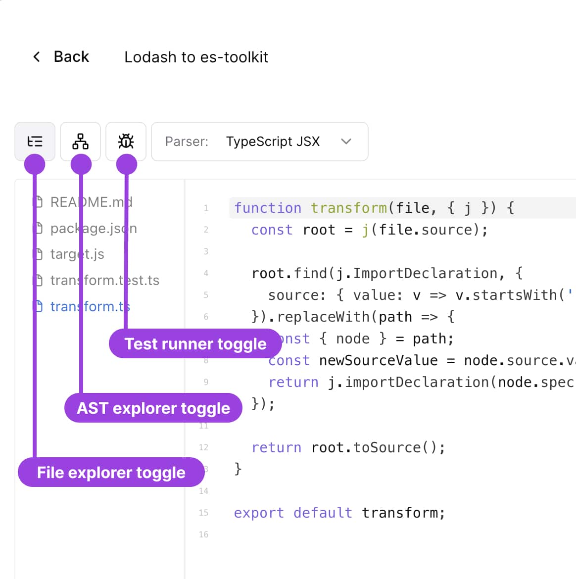Toggle the test runner bug icon
Image resolution: width=576 pixels, height=579 pixels.
126,142
